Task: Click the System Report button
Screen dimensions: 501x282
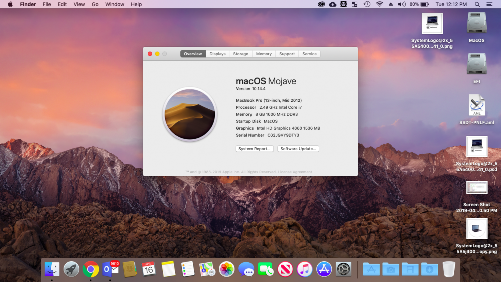Action: coord(255,149)
